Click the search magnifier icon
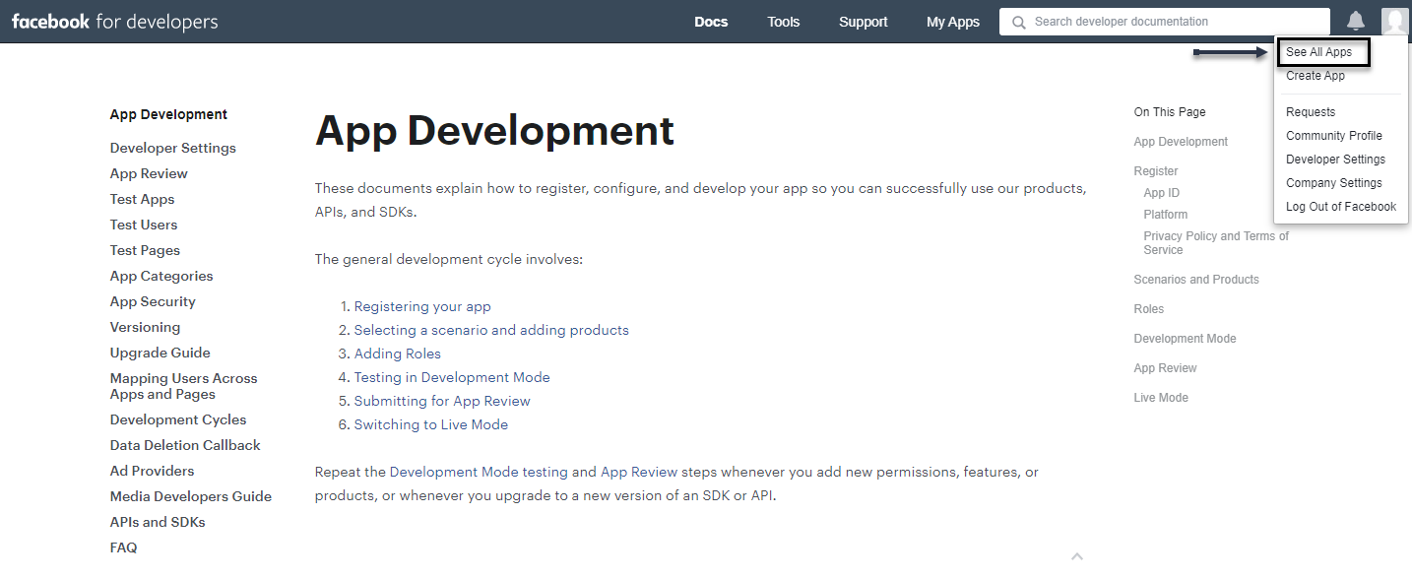This screenshot has height=579, width=1412. [x=1018, y=22]
